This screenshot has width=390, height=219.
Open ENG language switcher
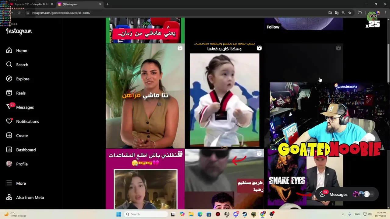357,214
